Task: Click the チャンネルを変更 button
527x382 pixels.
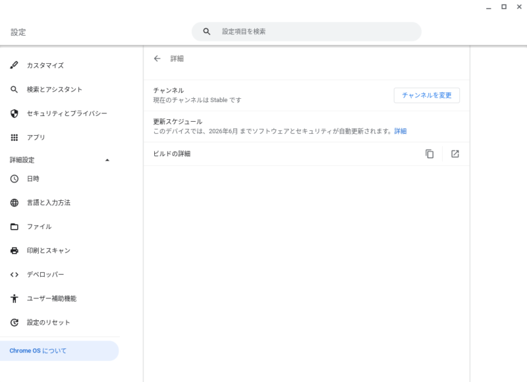Action: (426, 95)
